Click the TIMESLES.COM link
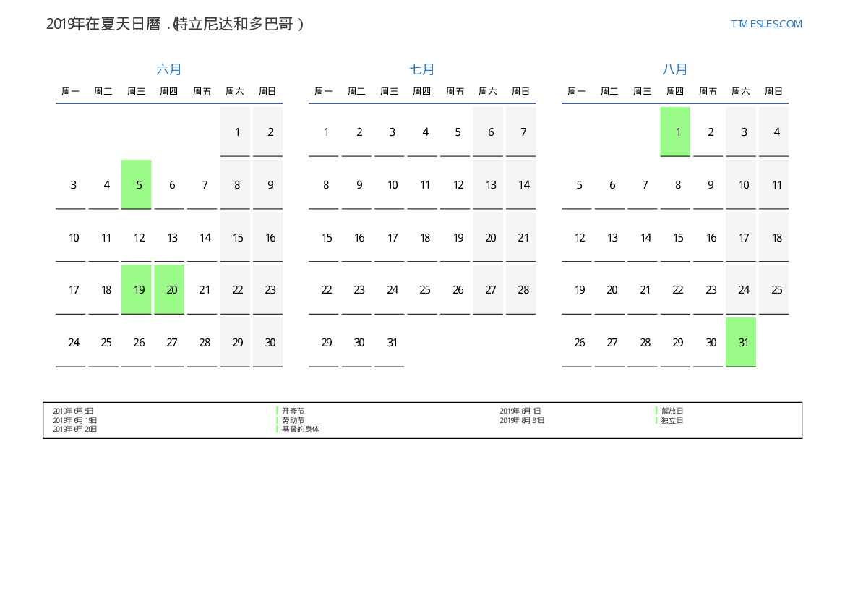Viewport: 845px width, 598px height. (765, 24)
